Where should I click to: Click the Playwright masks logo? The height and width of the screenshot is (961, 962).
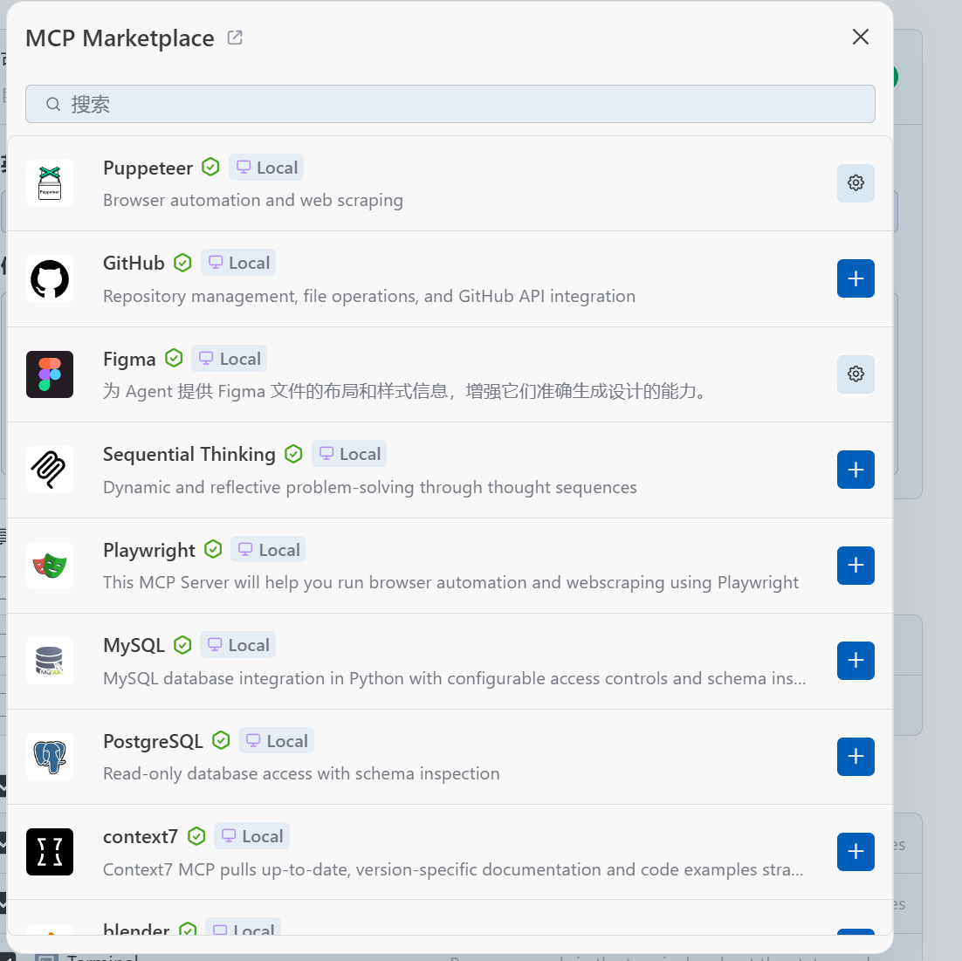50,566
